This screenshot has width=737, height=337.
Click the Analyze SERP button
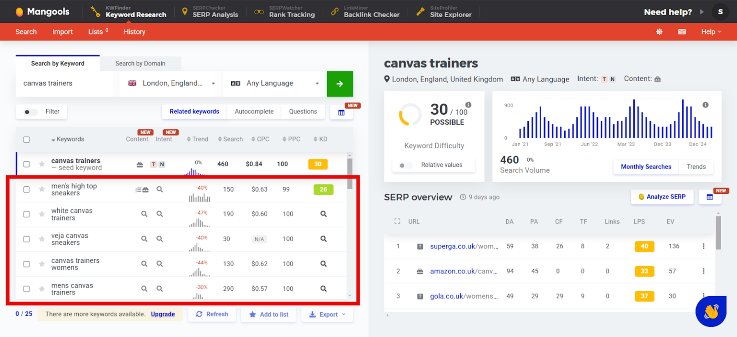[x=662, y=197]
